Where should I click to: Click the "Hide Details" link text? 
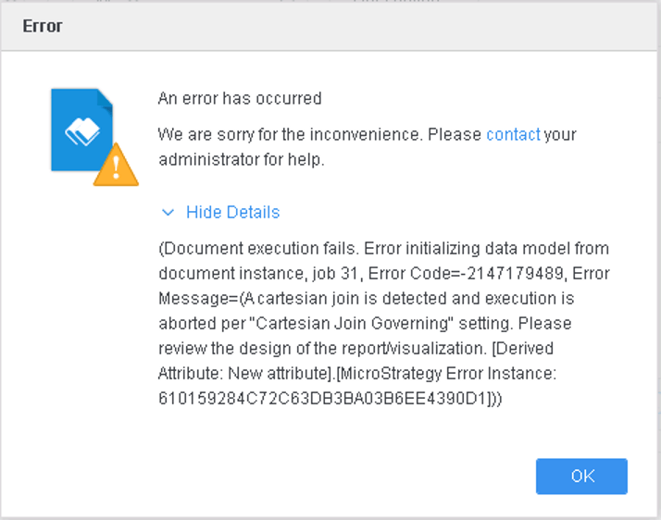[232, 213]
